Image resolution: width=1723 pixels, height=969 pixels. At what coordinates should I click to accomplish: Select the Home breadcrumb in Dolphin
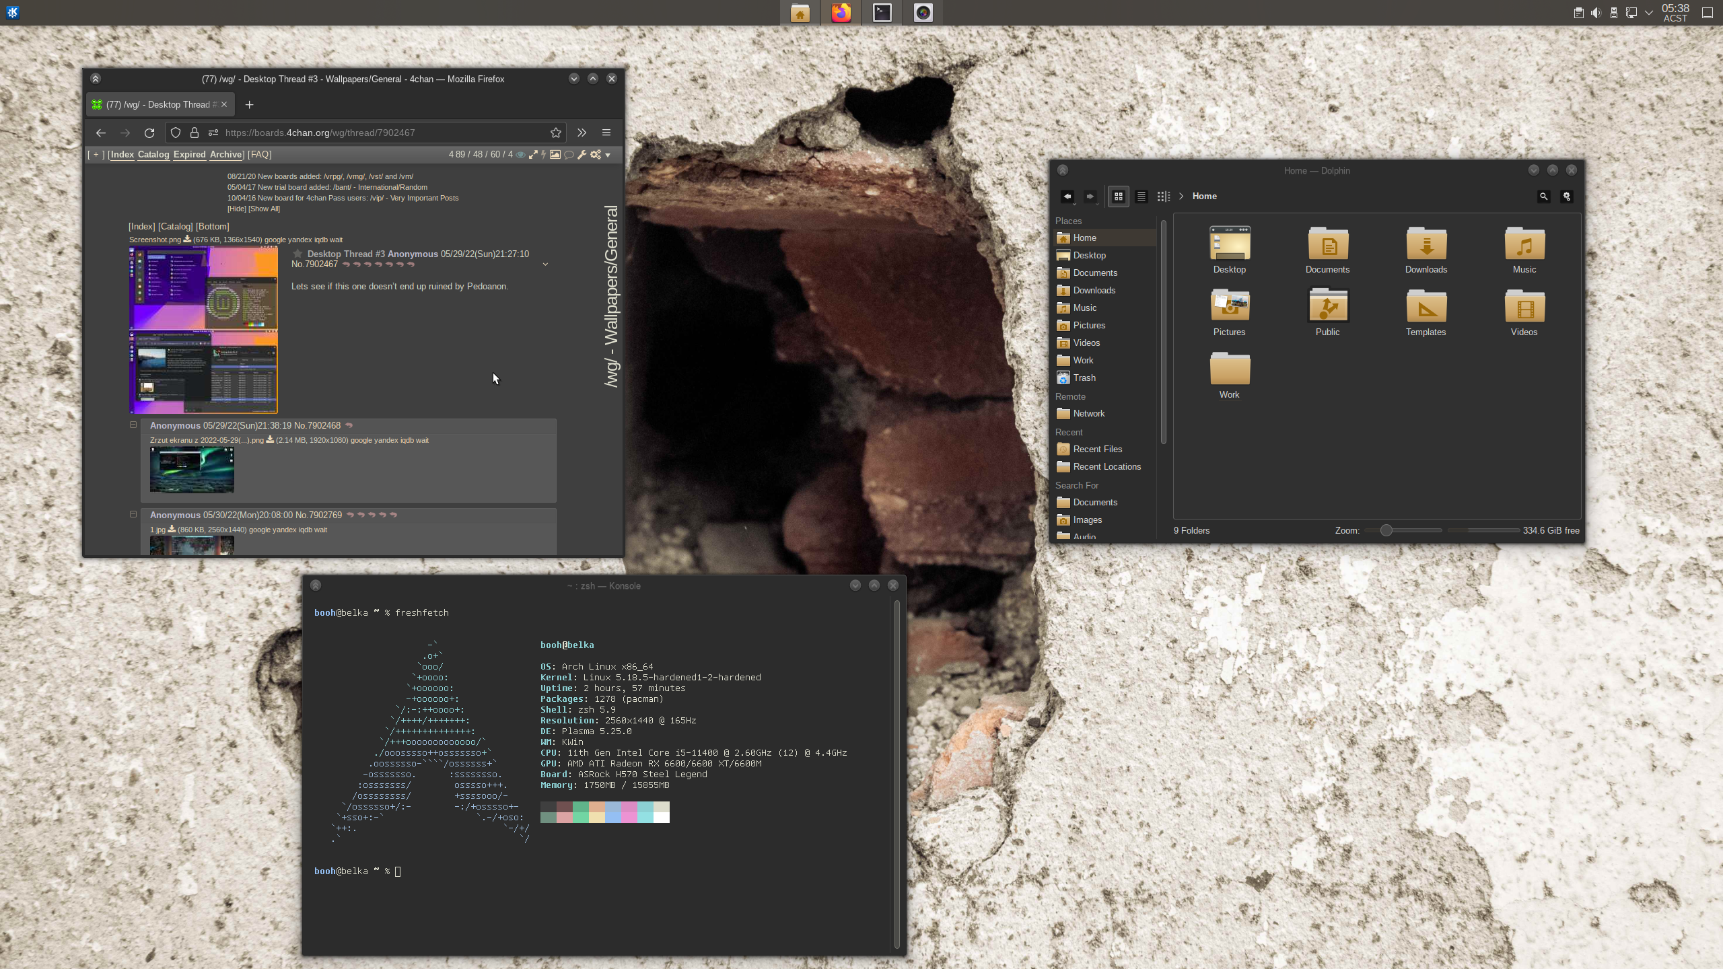tap(1204, 196)
